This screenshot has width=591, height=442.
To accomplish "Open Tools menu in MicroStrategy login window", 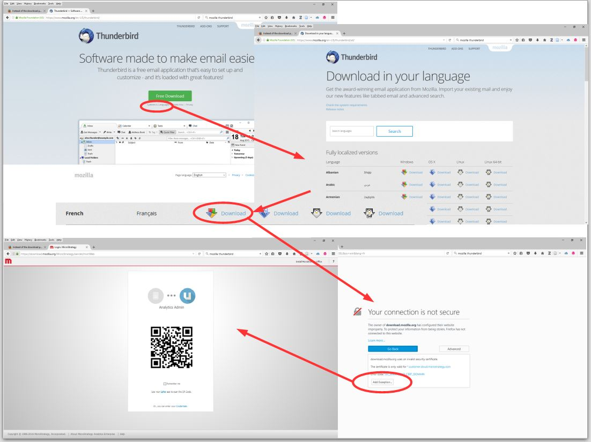I will [x=51, y=240].
